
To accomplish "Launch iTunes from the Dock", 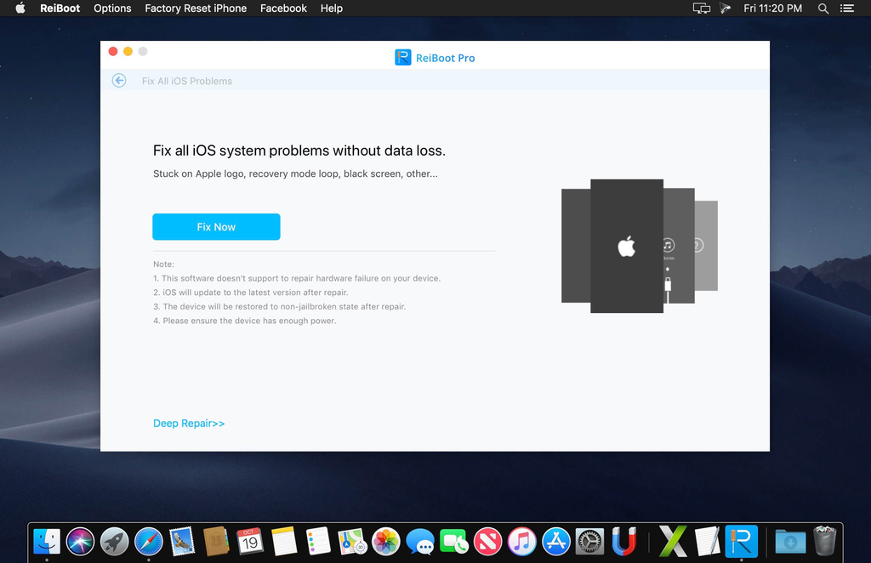I will (x=521, y=541).
